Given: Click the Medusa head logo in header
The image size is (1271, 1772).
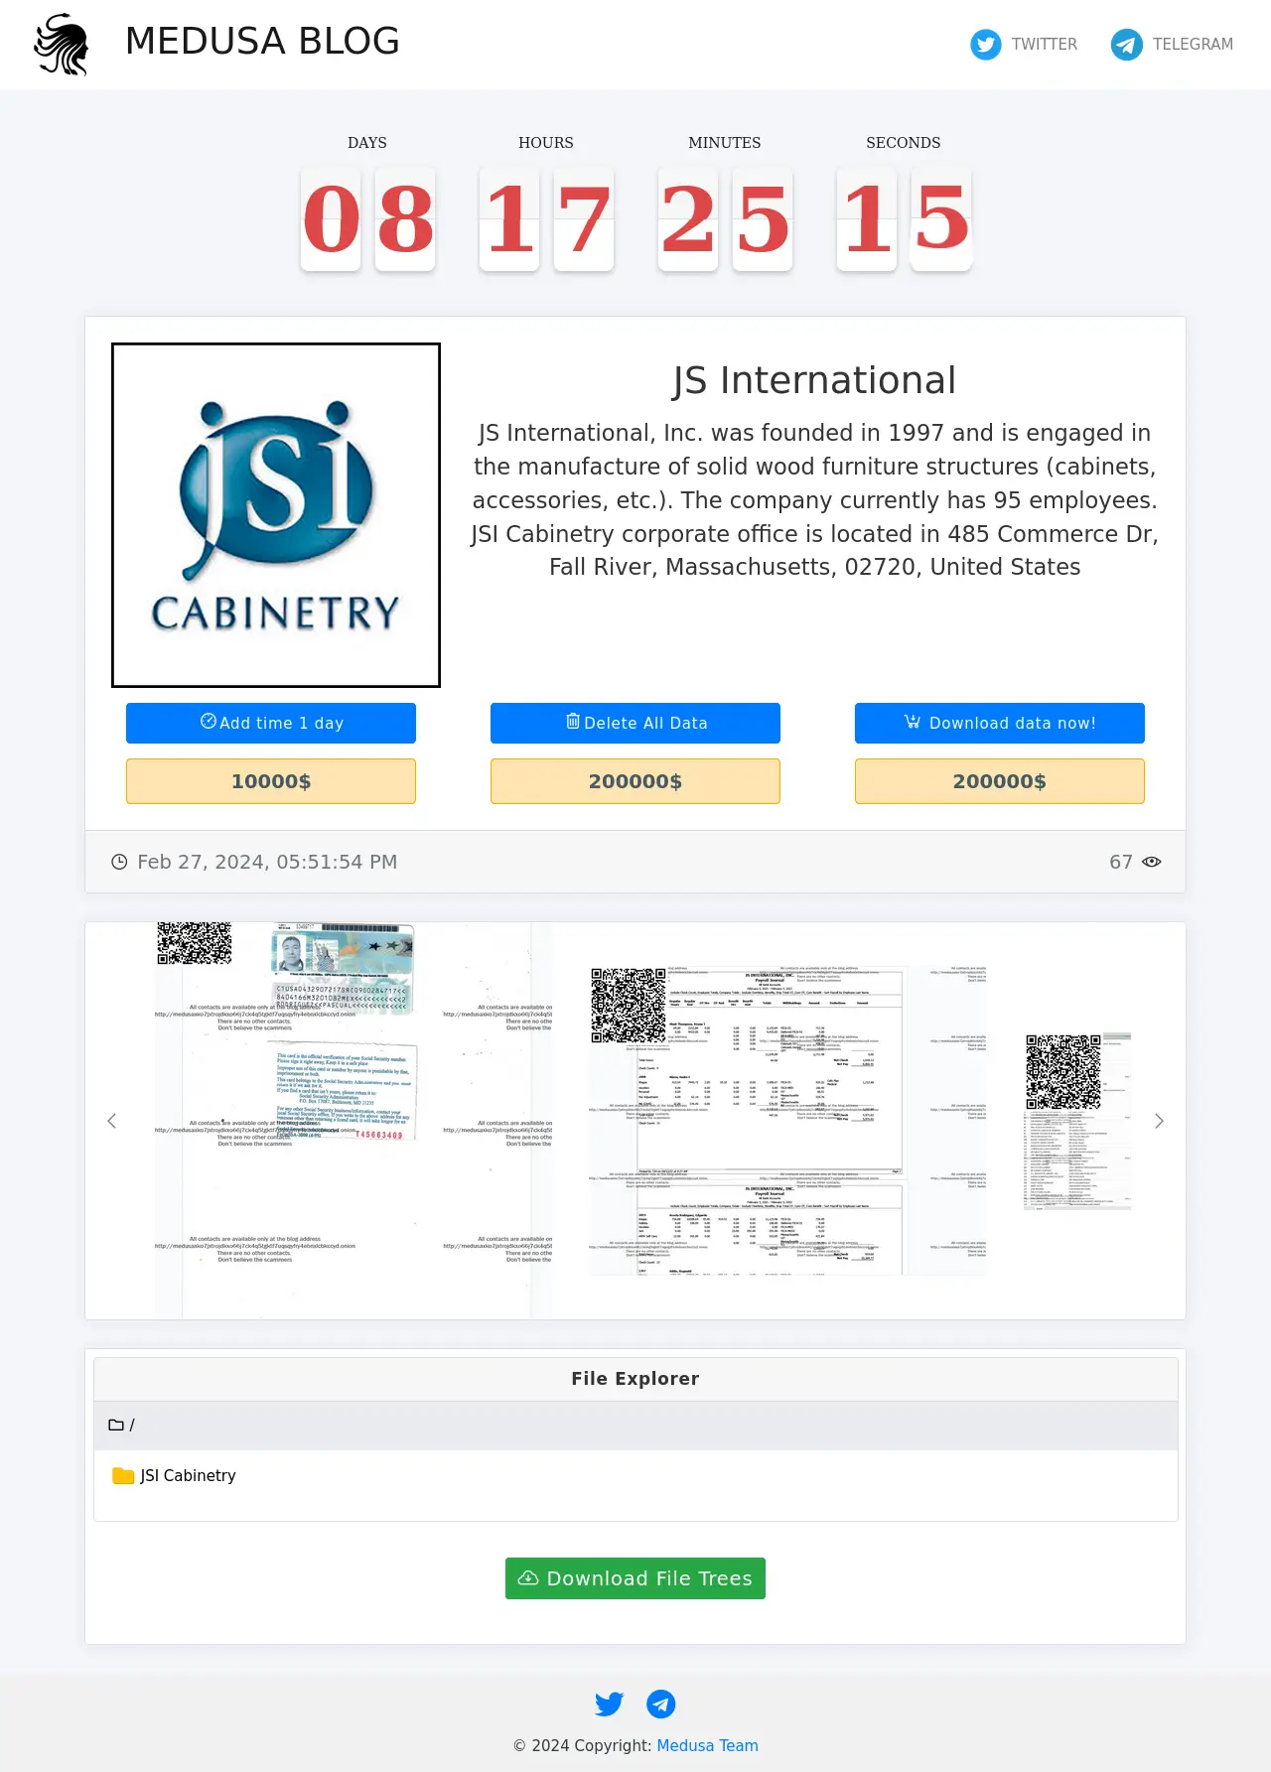Looking at the screenshot, I should coord(62,45).
